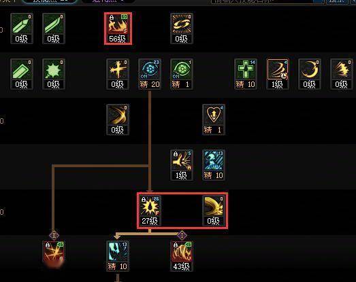Select the locked hand burst skill at 1级

tap(182, 165)
